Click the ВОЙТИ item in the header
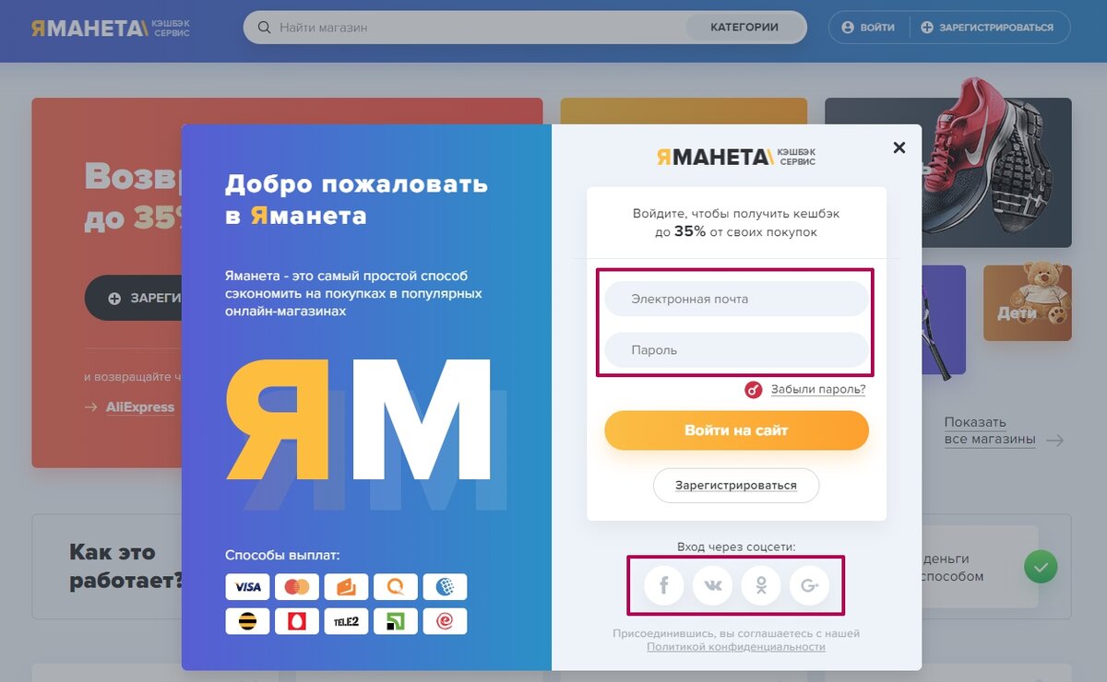The width and height of the screenshot is (1107, 682). (x=868, y=28)
